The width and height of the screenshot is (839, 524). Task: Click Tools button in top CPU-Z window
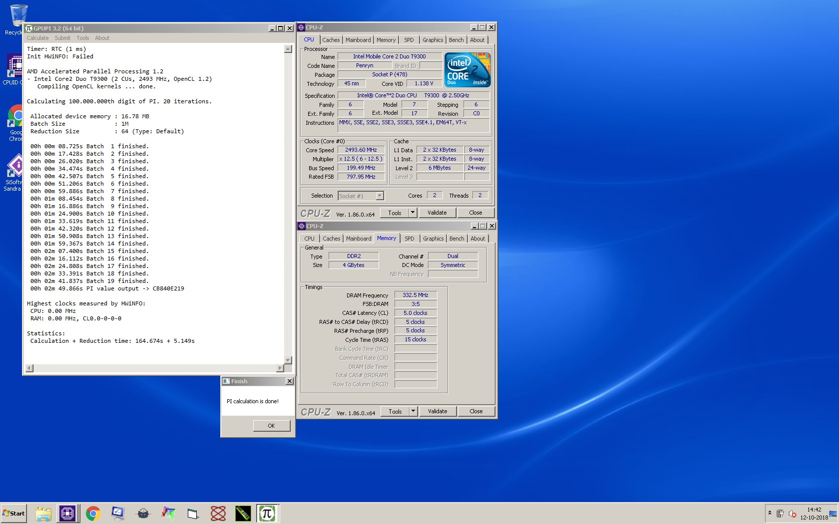pos(395,213)
